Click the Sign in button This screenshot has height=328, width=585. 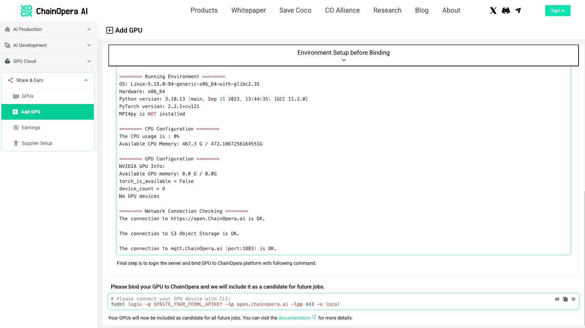[557, 11]
